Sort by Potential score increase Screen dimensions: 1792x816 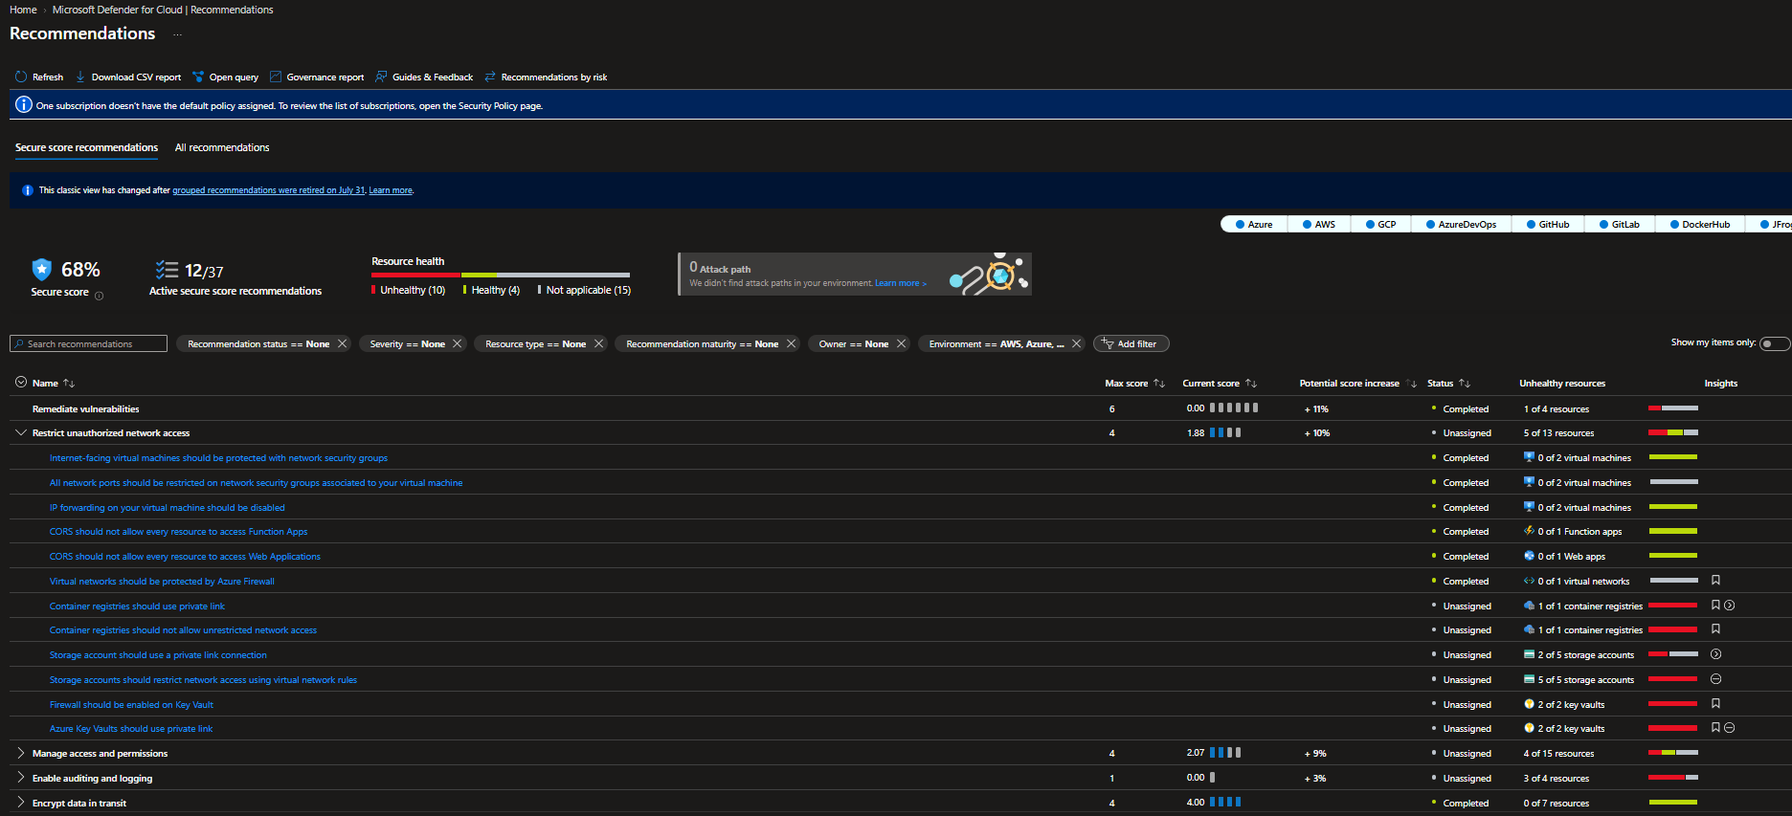tap(1412, 384)
